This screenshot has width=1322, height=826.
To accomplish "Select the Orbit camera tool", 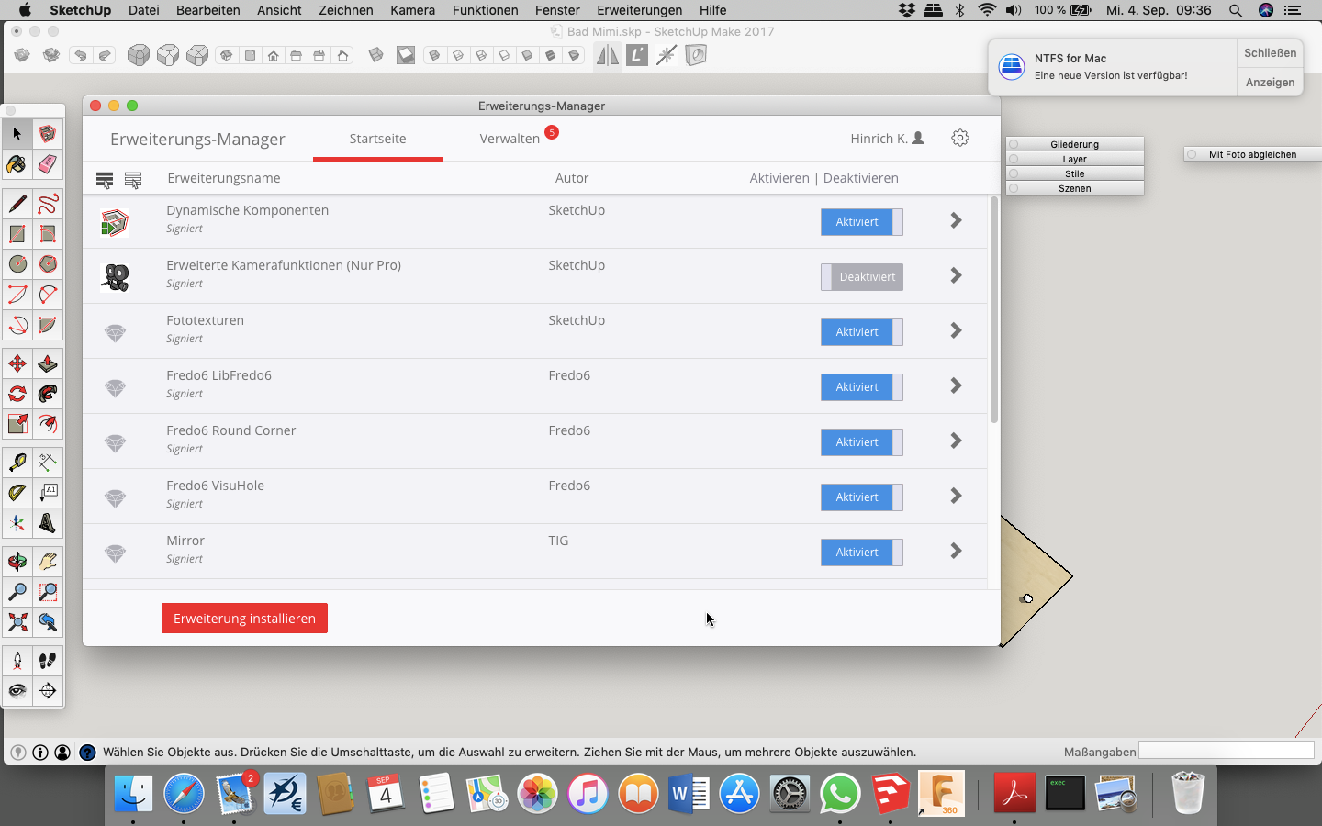I will click(17, 561).
